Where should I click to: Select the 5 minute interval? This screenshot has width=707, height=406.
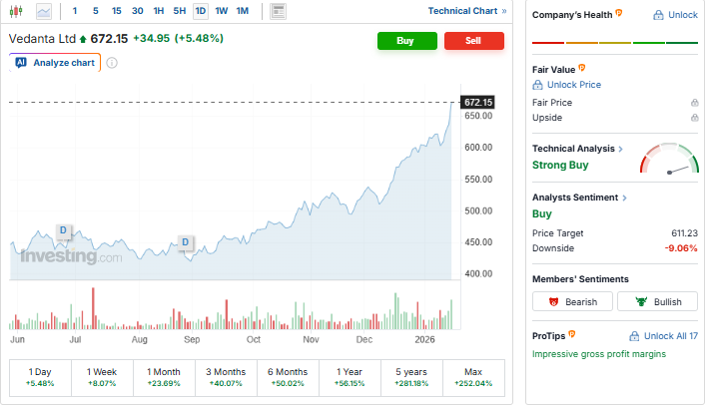[x=96, y=11]
